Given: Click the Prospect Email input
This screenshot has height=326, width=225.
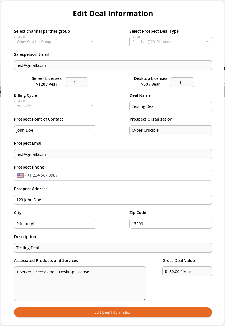Looking at the screenshot, I should point(113,154).
